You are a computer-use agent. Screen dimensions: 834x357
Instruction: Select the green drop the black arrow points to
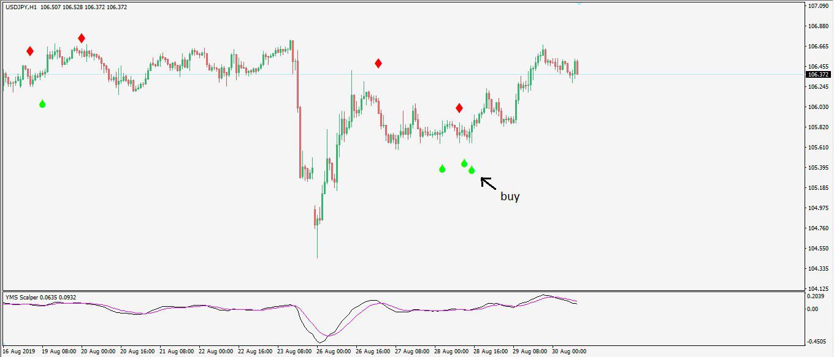(x=472, y=170)
